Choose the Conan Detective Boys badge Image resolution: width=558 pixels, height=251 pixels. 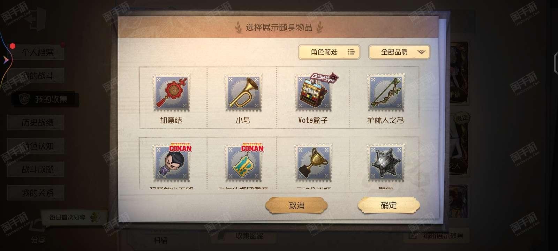point(243,163)
